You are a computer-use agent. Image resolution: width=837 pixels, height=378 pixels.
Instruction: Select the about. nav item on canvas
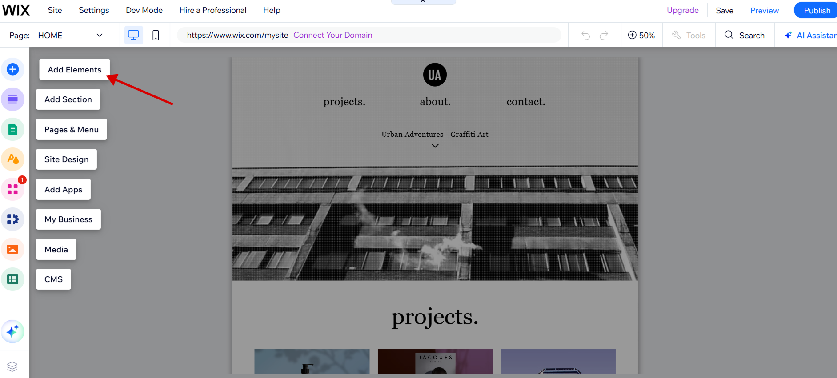pyautogui.click(x=435, y=102)
